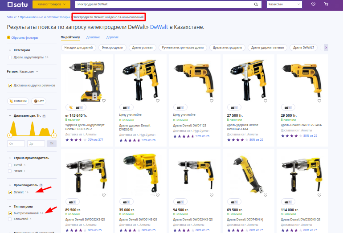
Task: Collapse the Категории filter section
Action: point(10,50)
